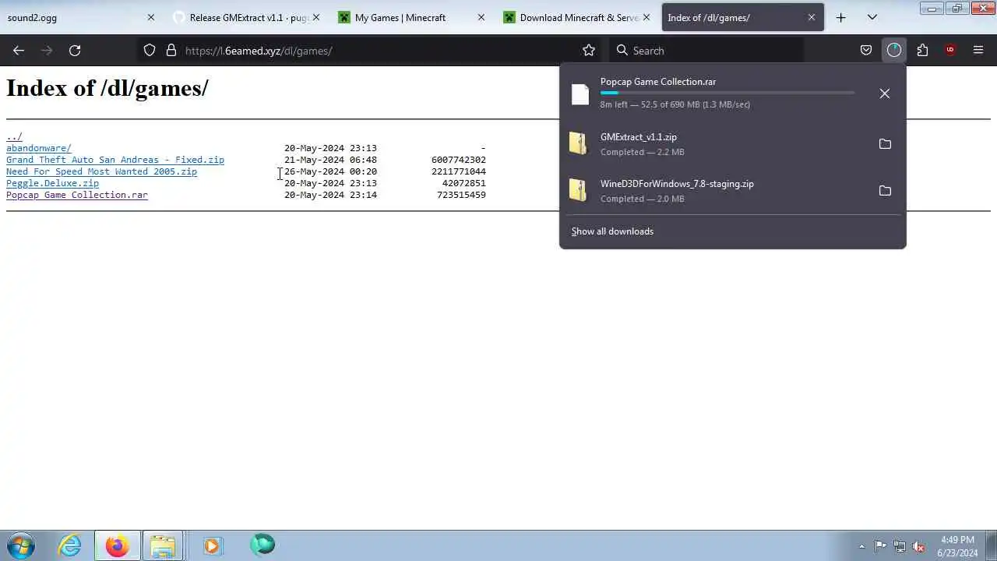Open the Action Center flag icon

pos(880,546)
